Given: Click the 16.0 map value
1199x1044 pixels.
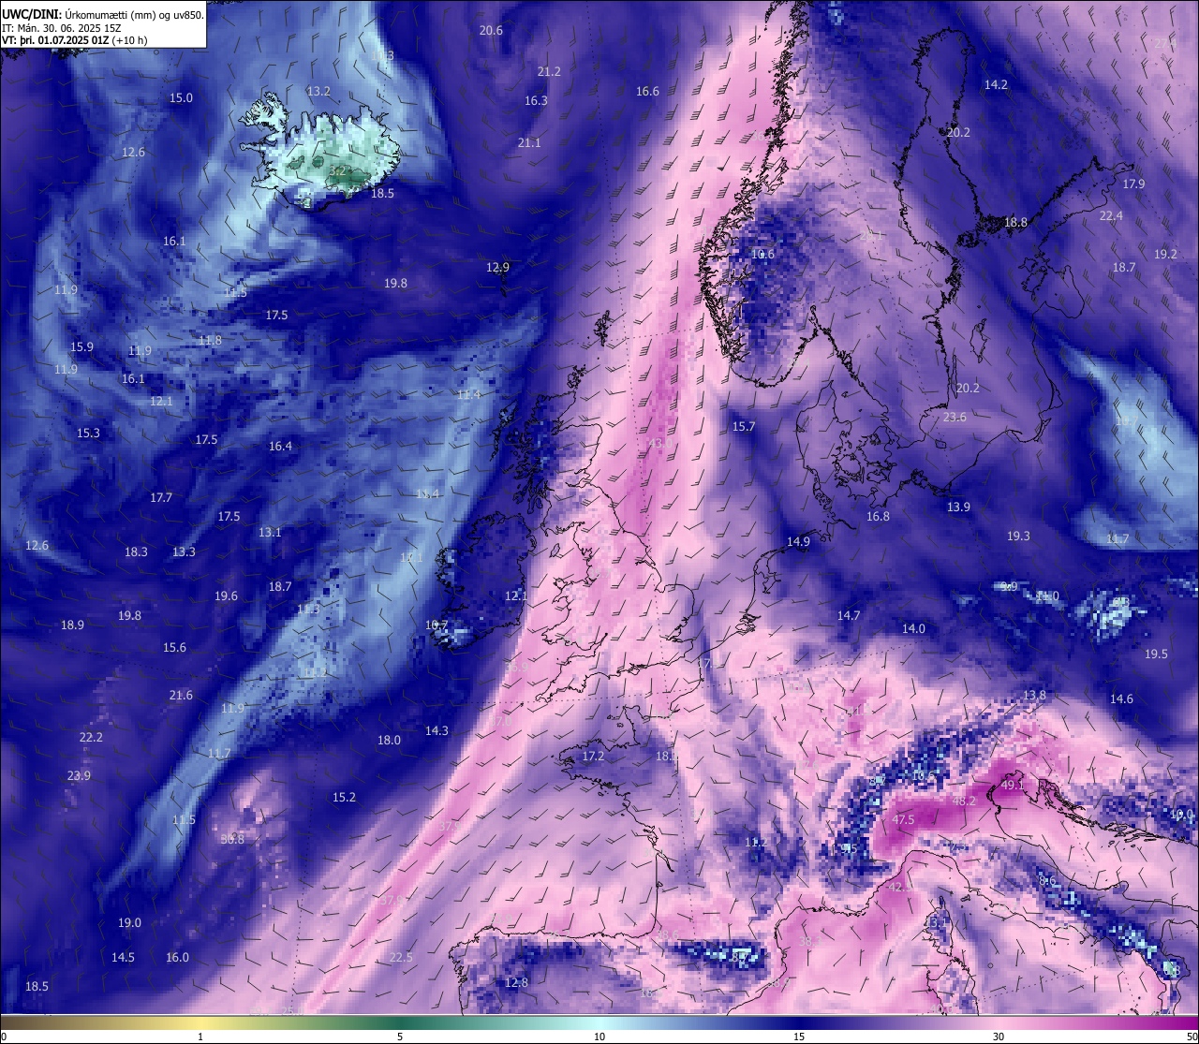Looking at the screenshot, I should 177,958.
